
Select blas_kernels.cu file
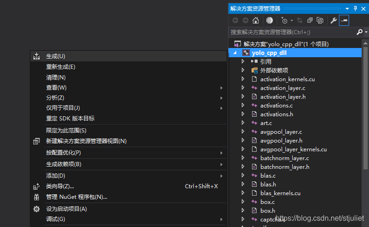[280, 193]
